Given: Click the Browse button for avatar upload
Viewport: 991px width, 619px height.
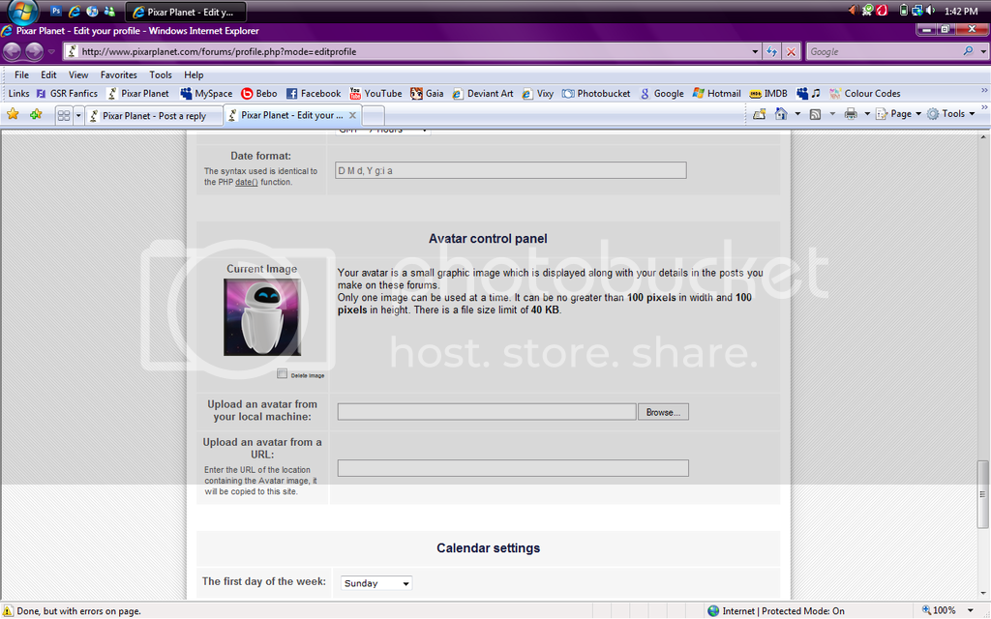Looking at the screenshot, I should pyautogui.click(x=663, y=412).
